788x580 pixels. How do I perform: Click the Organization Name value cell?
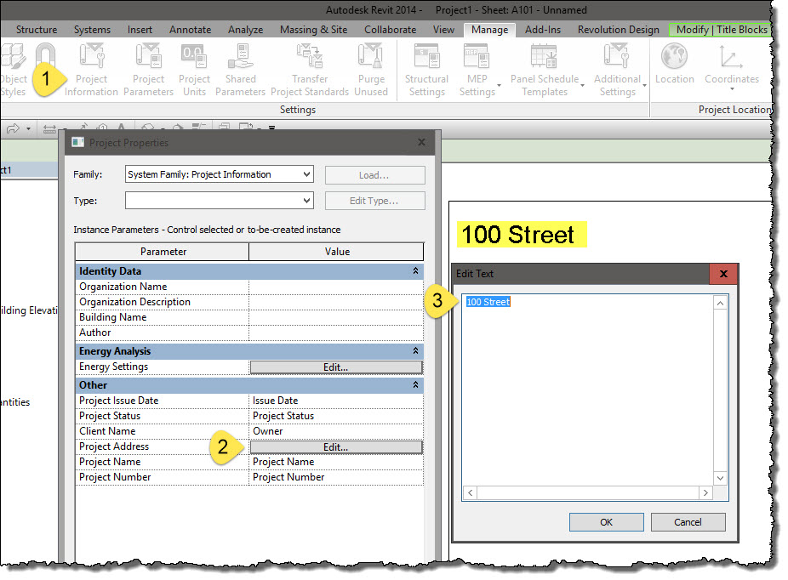[x=335, y=287]
